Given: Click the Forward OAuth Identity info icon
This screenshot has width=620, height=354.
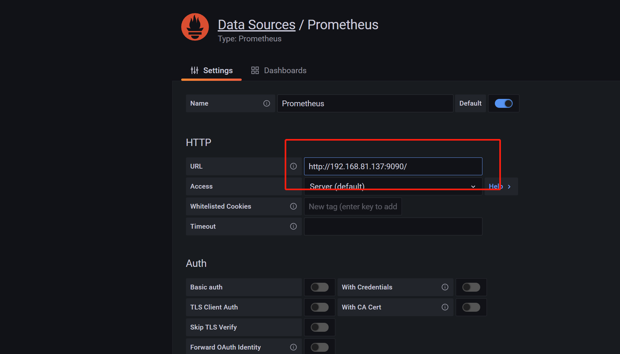Looking at the screenshot, I should (x=294, y=347).
